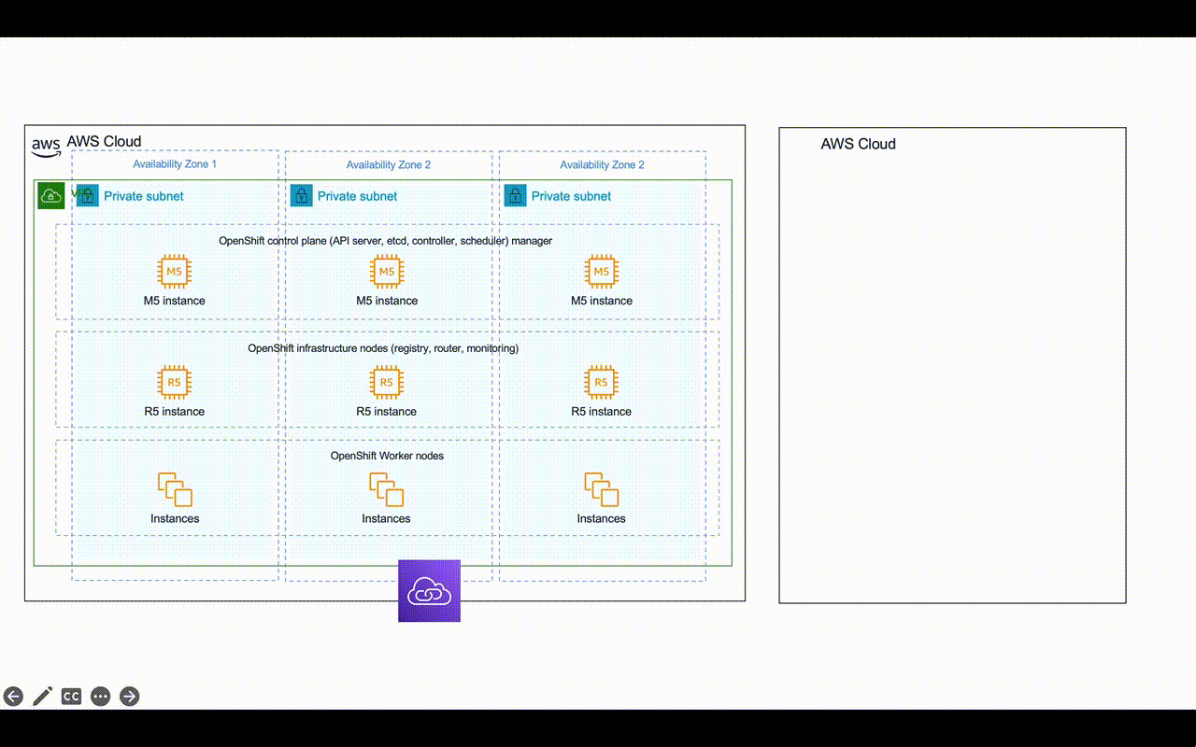Image resolution: width=1196 pixels, height=747 pixels.
Task: Open the ellipsis more-options menu
Action: pos(100,696)
